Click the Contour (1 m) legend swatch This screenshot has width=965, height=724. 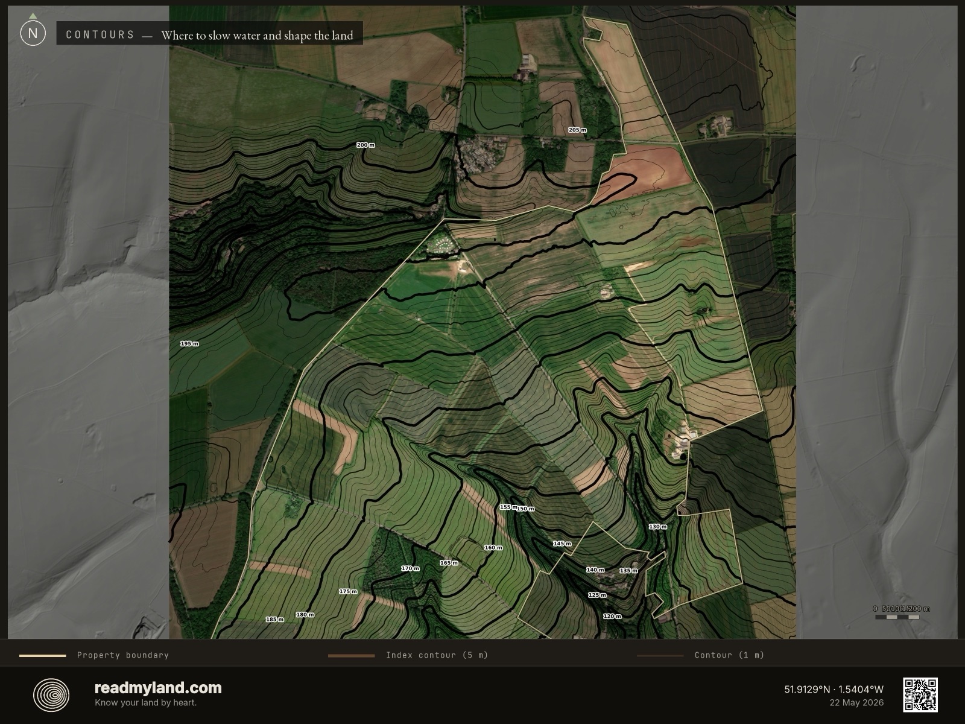[660, 655]
